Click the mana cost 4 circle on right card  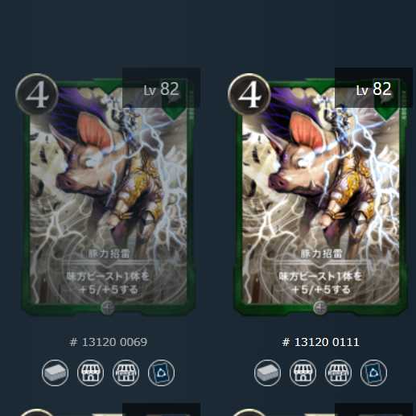(249, 95)
